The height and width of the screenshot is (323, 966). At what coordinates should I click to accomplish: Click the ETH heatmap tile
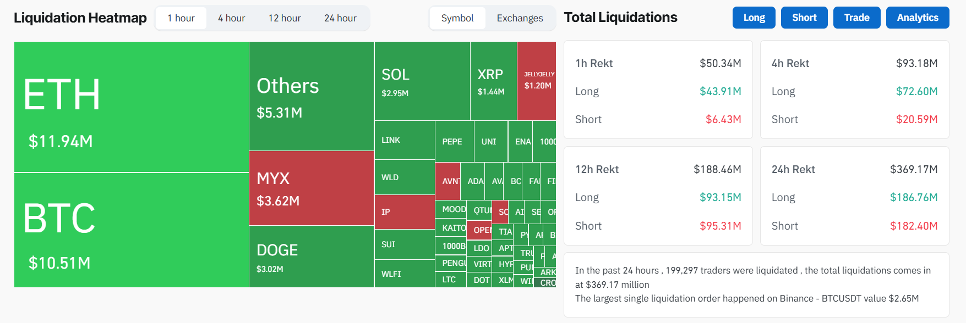(x=131, y=107)
